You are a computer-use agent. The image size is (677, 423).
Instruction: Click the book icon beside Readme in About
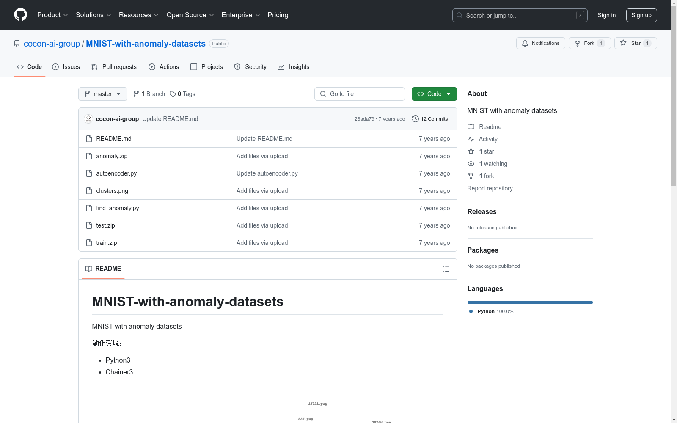(x=471, y=127)
